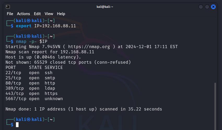
Task: Close the terminal window
Action: coord(213,7)
